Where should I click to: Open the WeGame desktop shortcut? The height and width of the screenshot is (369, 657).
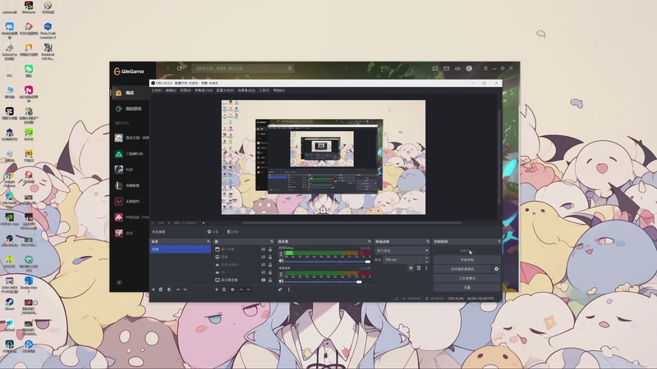tap(29, 7)
